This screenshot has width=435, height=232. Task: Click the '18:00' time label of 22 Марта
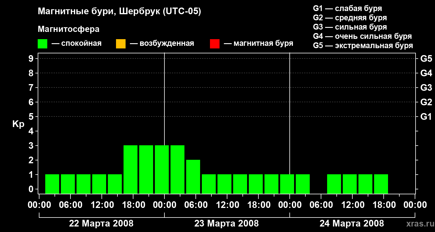pos(133,205)
